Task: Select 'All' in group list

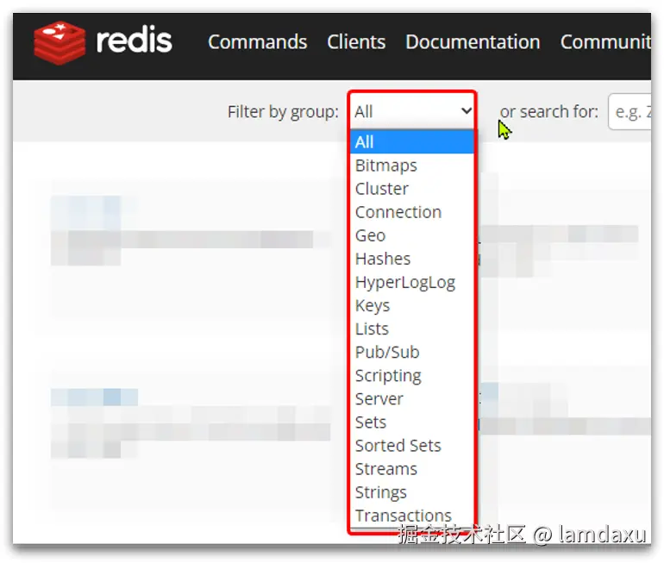Action: pyautogui.click(x=412, y=141)
